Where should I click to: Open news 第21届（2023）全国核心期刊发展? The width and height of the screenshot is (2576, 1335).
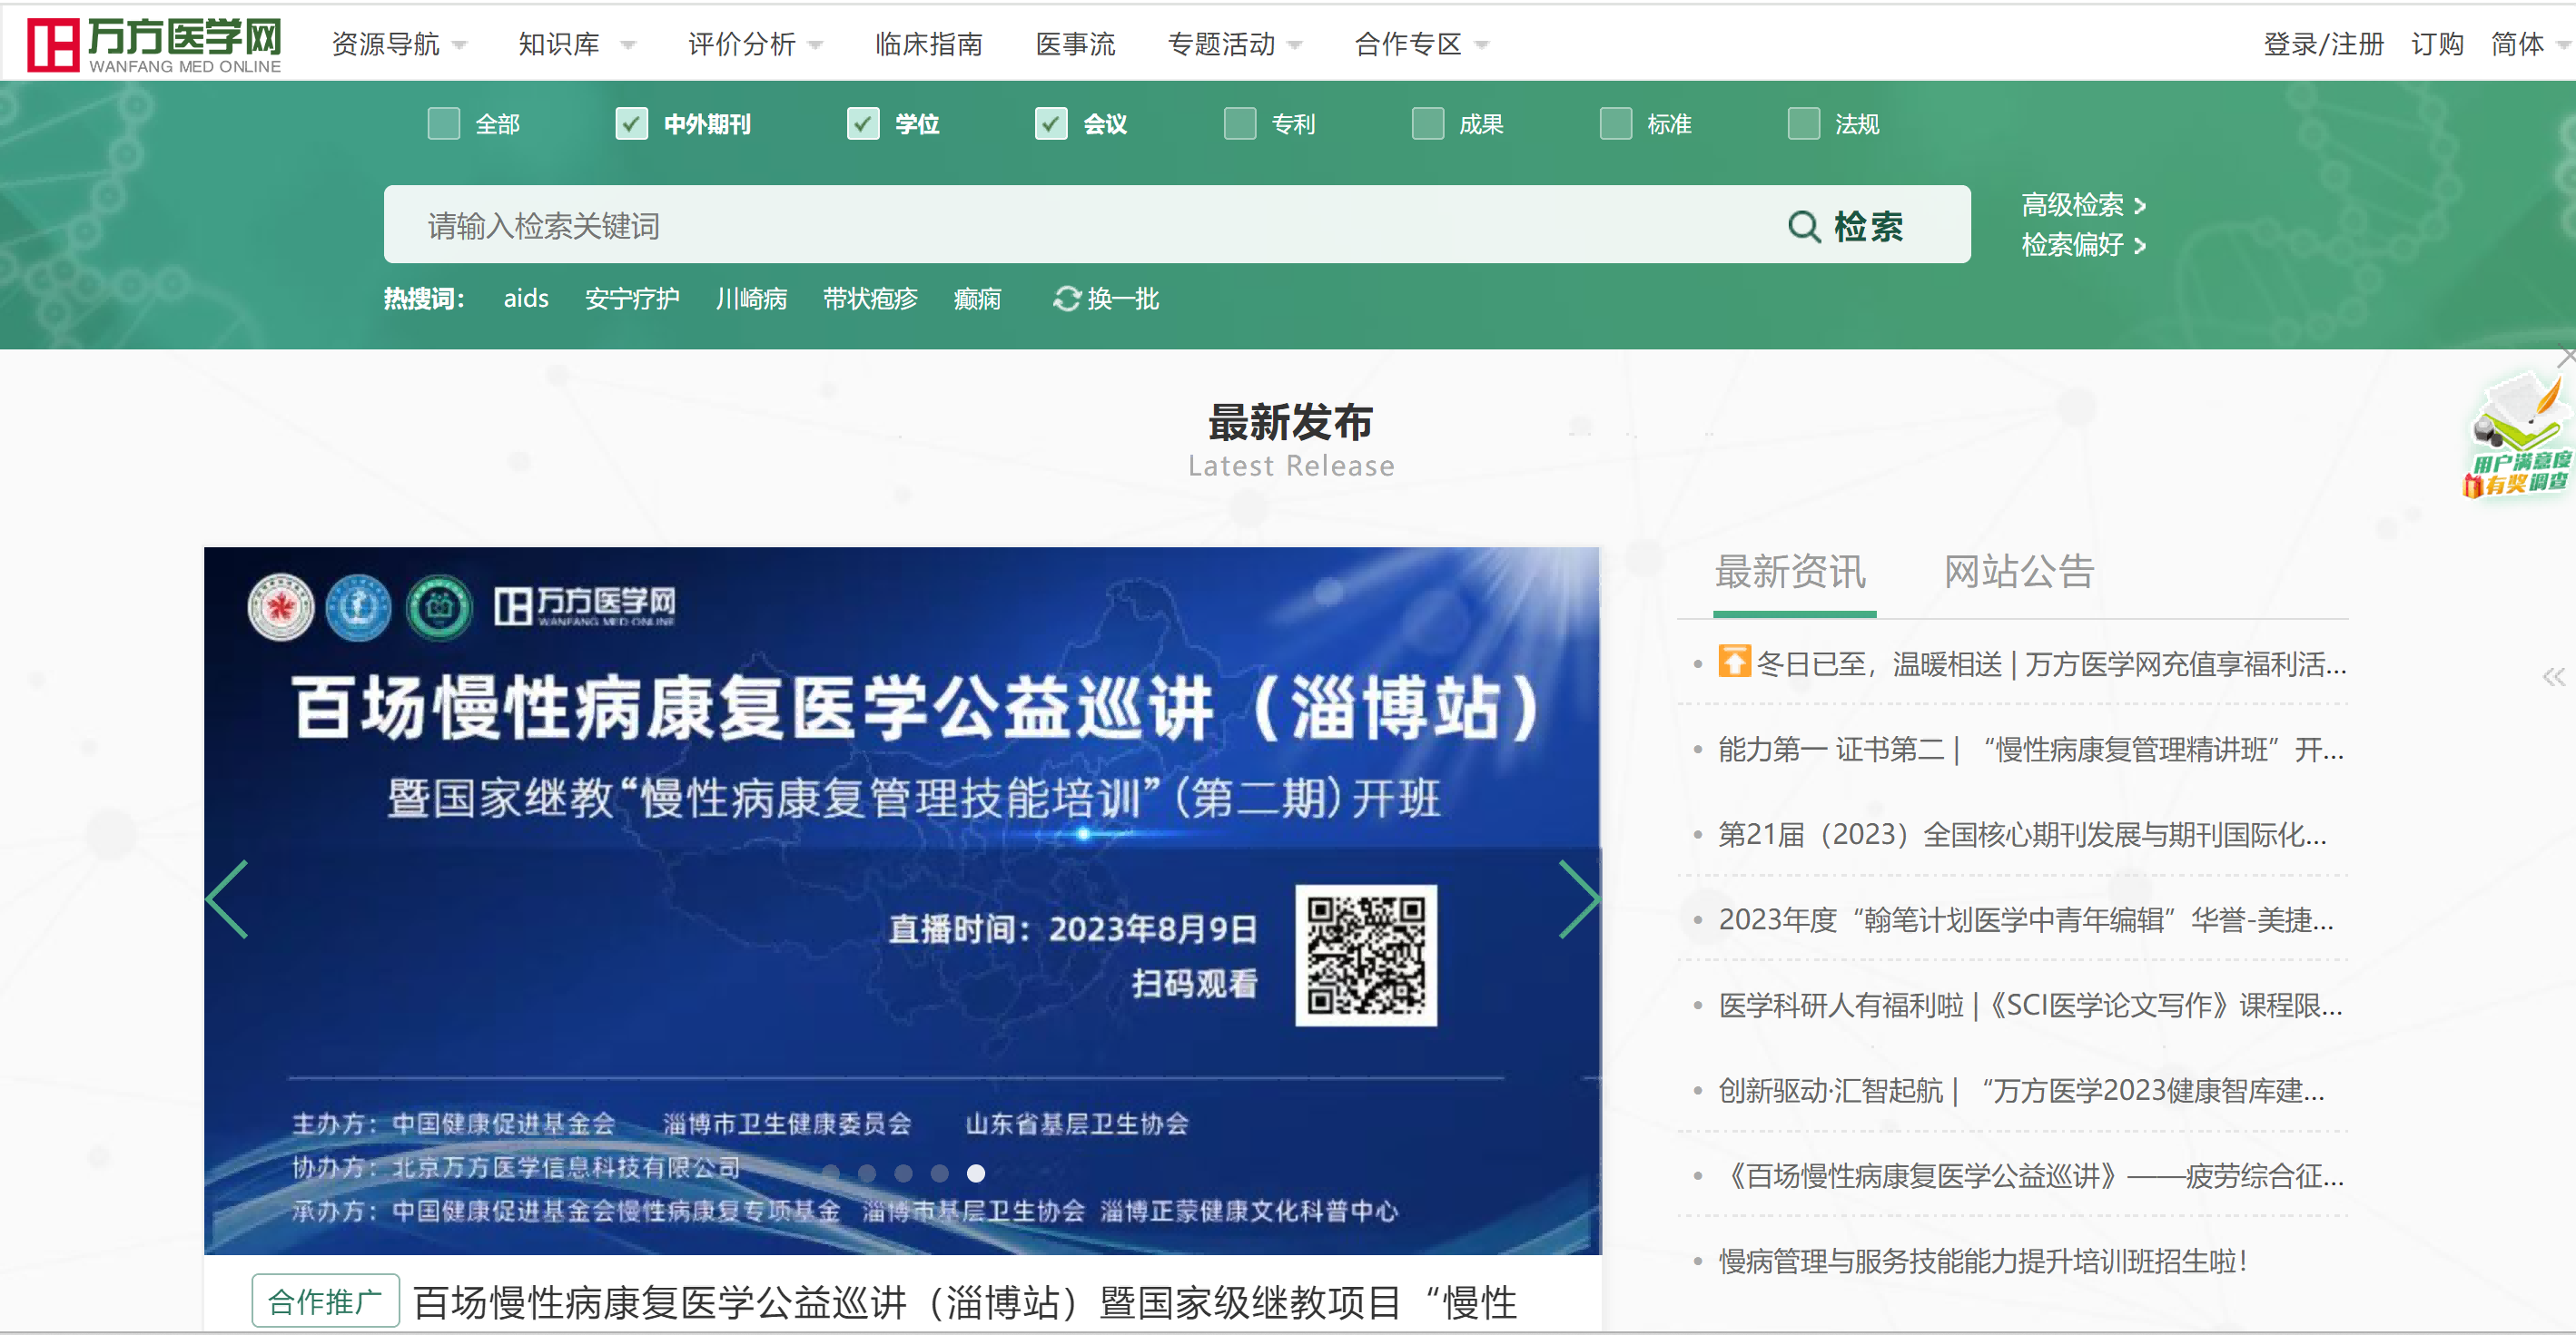pyautogui.click(x=2022, y=834)
